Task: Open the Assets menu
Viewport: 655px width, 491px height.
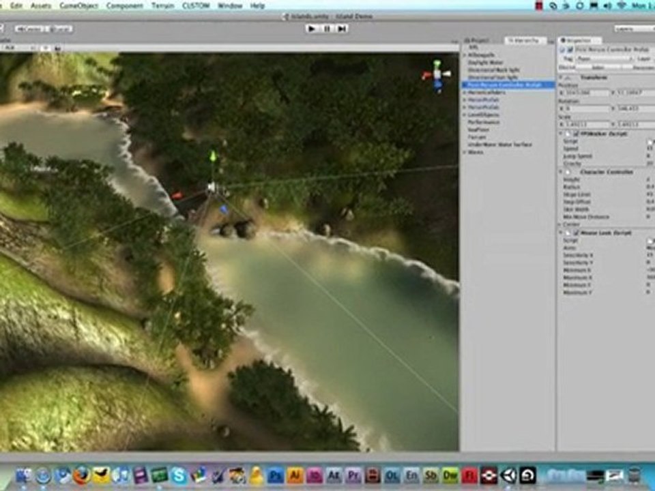Action: pos(40,5)
